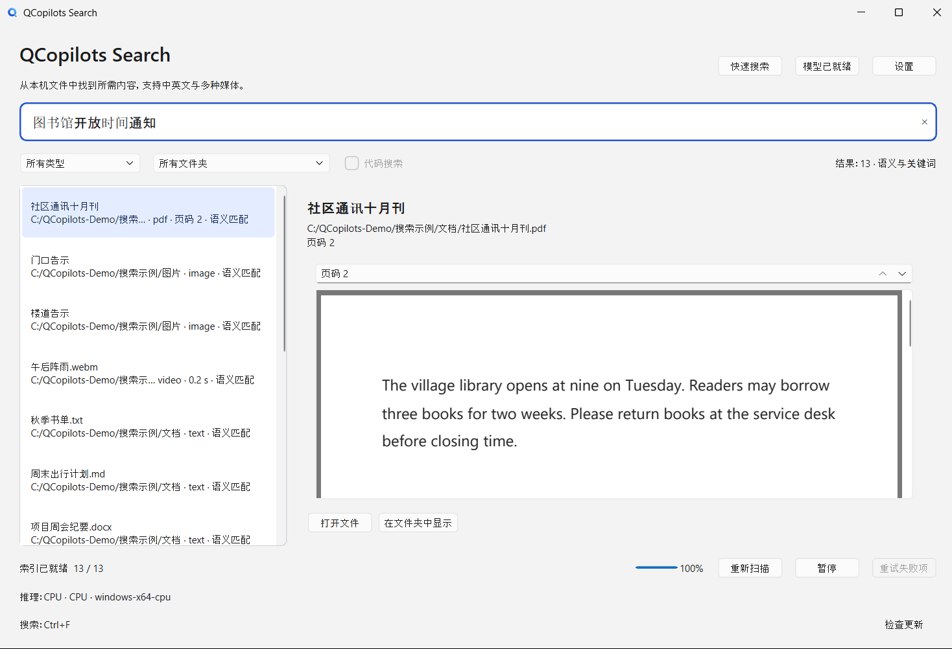Click the 模型已就绪 button

(x=827, y=66)
